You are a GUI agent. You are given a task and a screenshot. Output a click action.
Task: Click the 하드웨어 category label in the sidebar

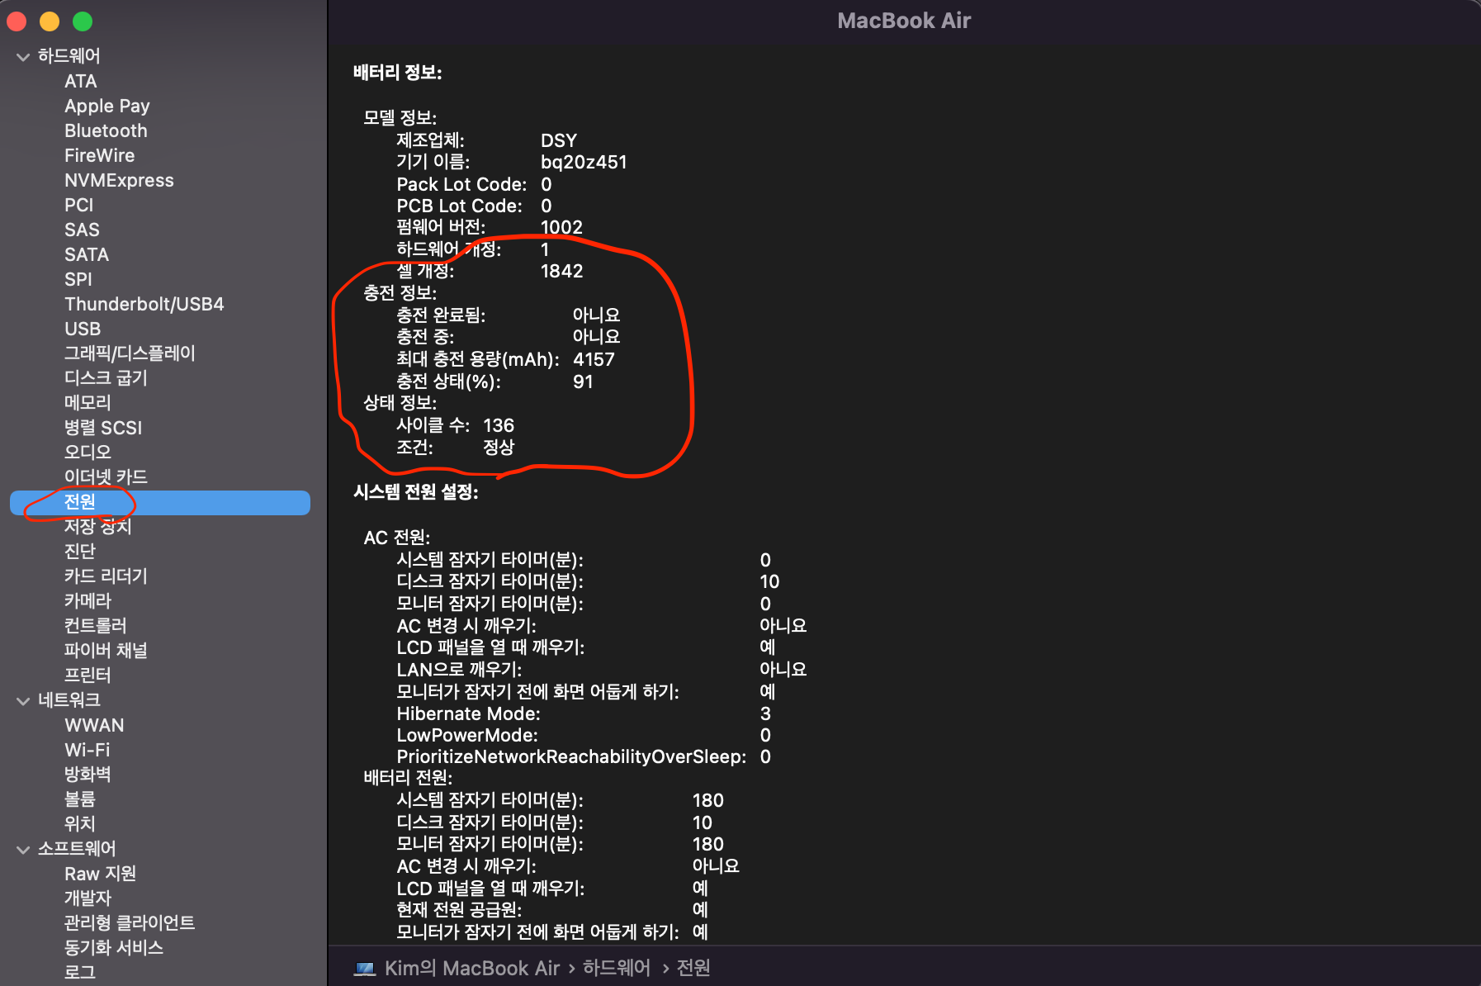pos(69,56)
